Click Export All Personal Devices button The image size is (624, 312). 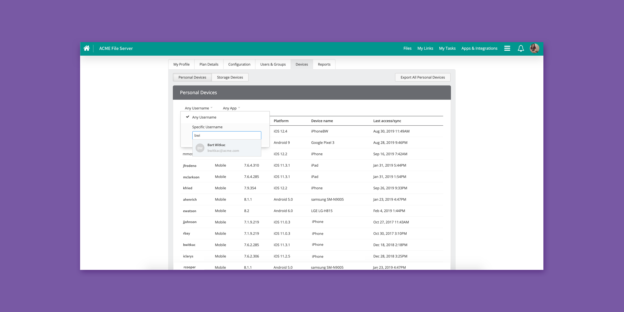[x=422, y=77]
